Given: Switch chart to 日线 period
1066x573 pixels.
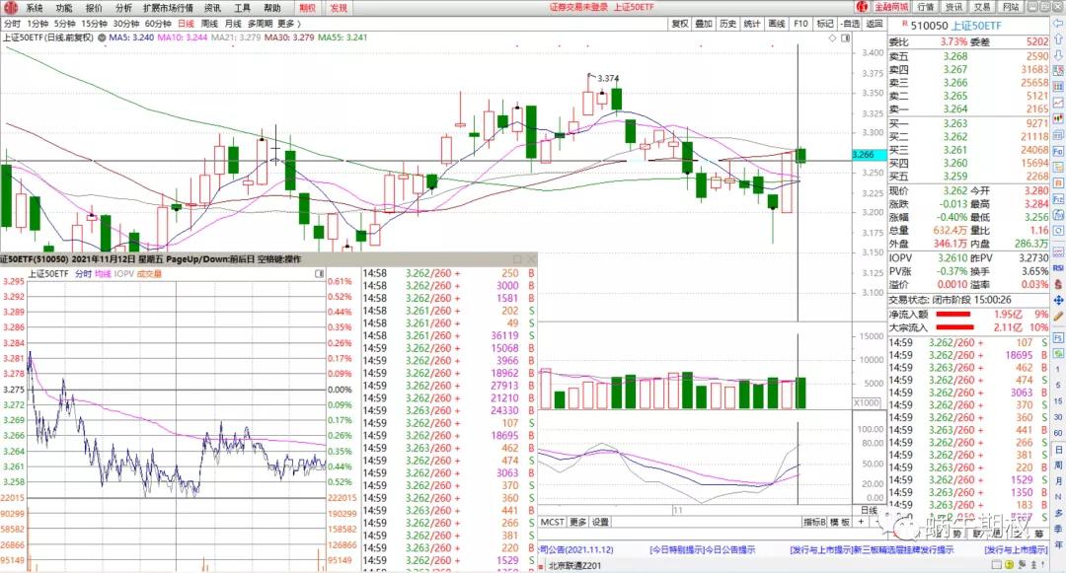Looking at the screenshot, I should pos(186,23).
